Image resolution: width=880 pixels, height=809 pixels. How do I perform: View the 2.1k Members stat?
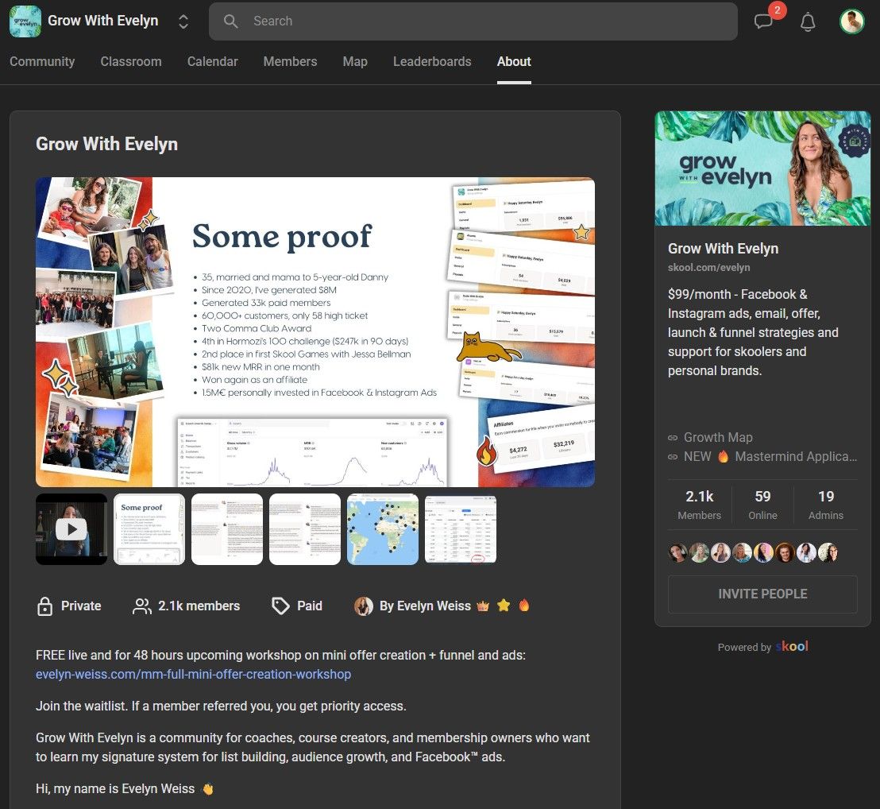pyautogui.click(x=699, y=505)
